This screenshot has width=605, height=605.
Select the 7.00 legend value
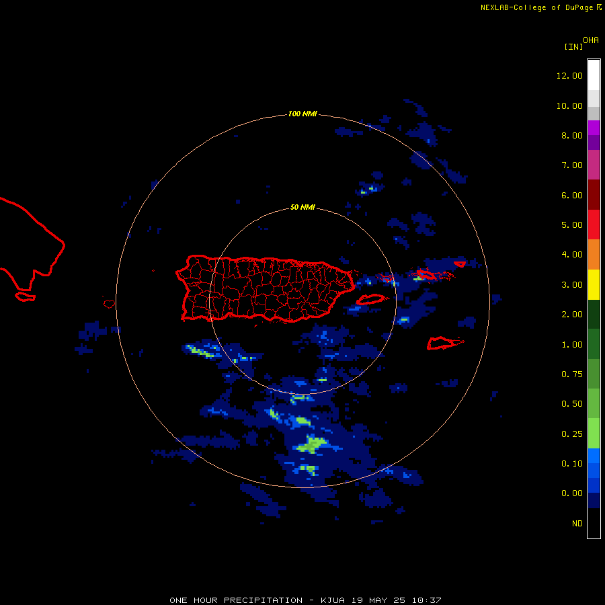point(571,165)
